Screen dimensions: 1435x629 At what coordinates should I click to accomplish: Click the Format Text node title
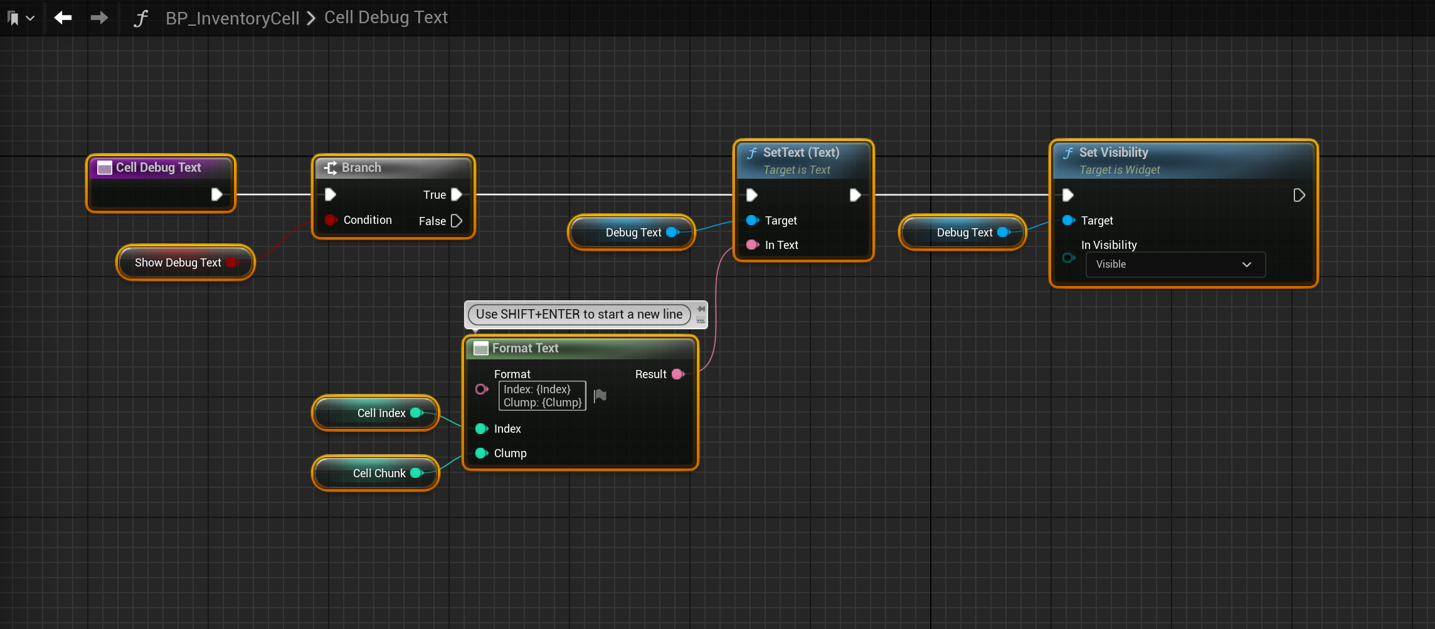pos(525,348)
